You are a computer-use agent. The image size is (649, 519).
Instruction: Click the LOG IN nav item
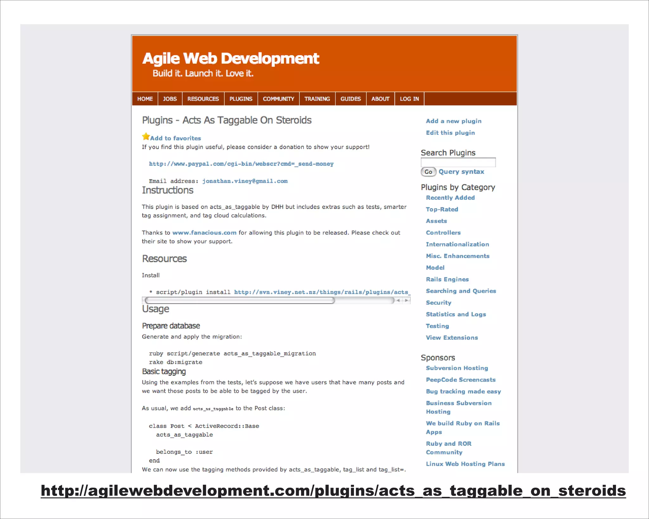tap(409, 99)
